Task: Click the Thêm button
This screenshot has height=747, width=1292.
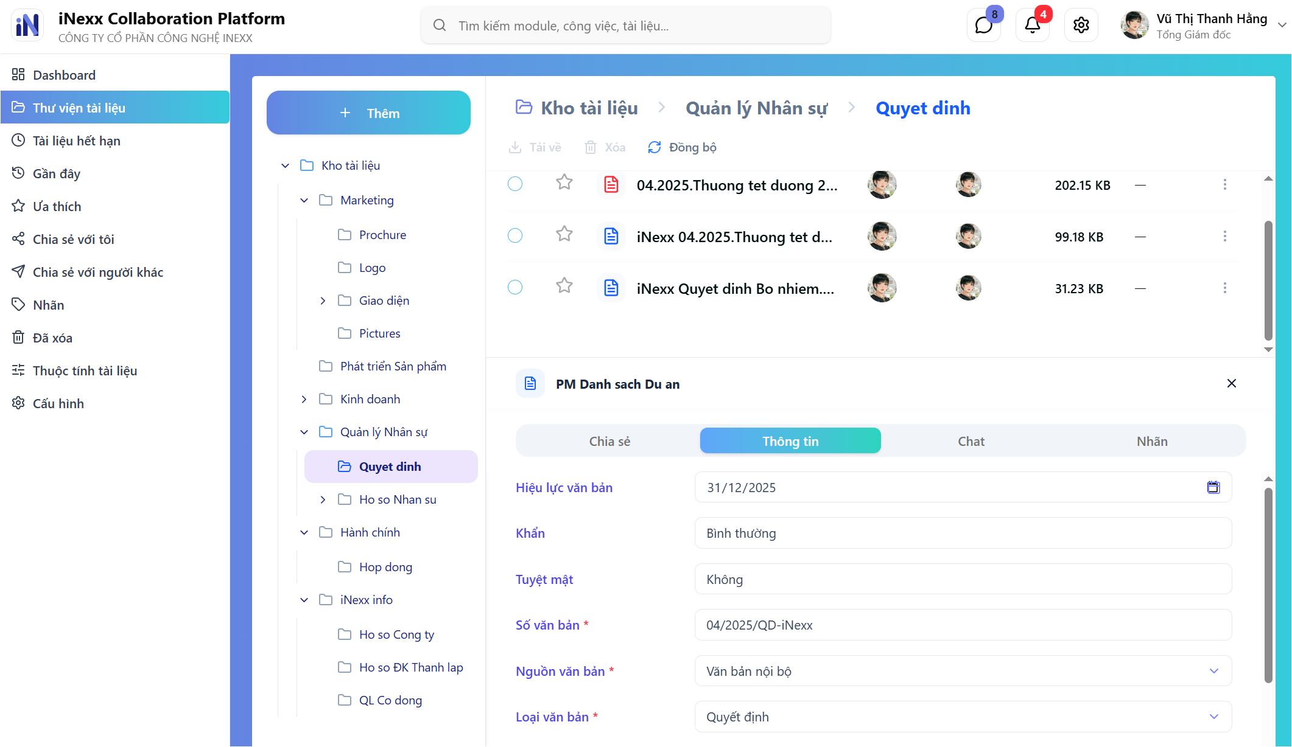Action: click(x=368, y=113)
